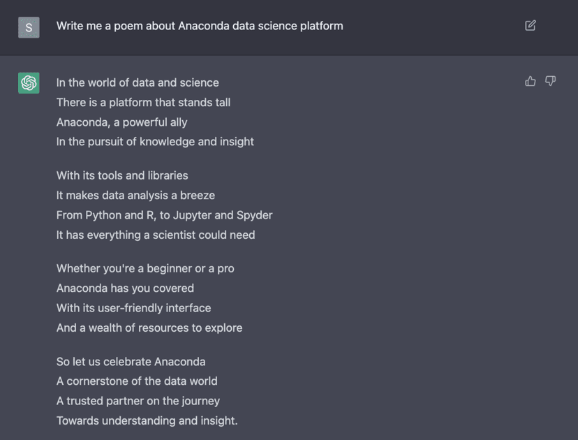This screenshot has width=578, height=440.
Task: Click "In the pursuit of knowledge and insight"
Action: tap(155, 142)
